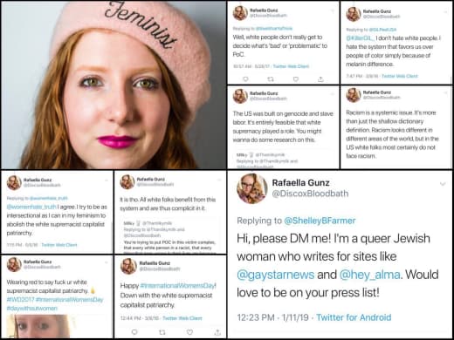Reply to the 'Happy InternationalWomensDay' tweet
454x340 pixels.
pos(134,331)
